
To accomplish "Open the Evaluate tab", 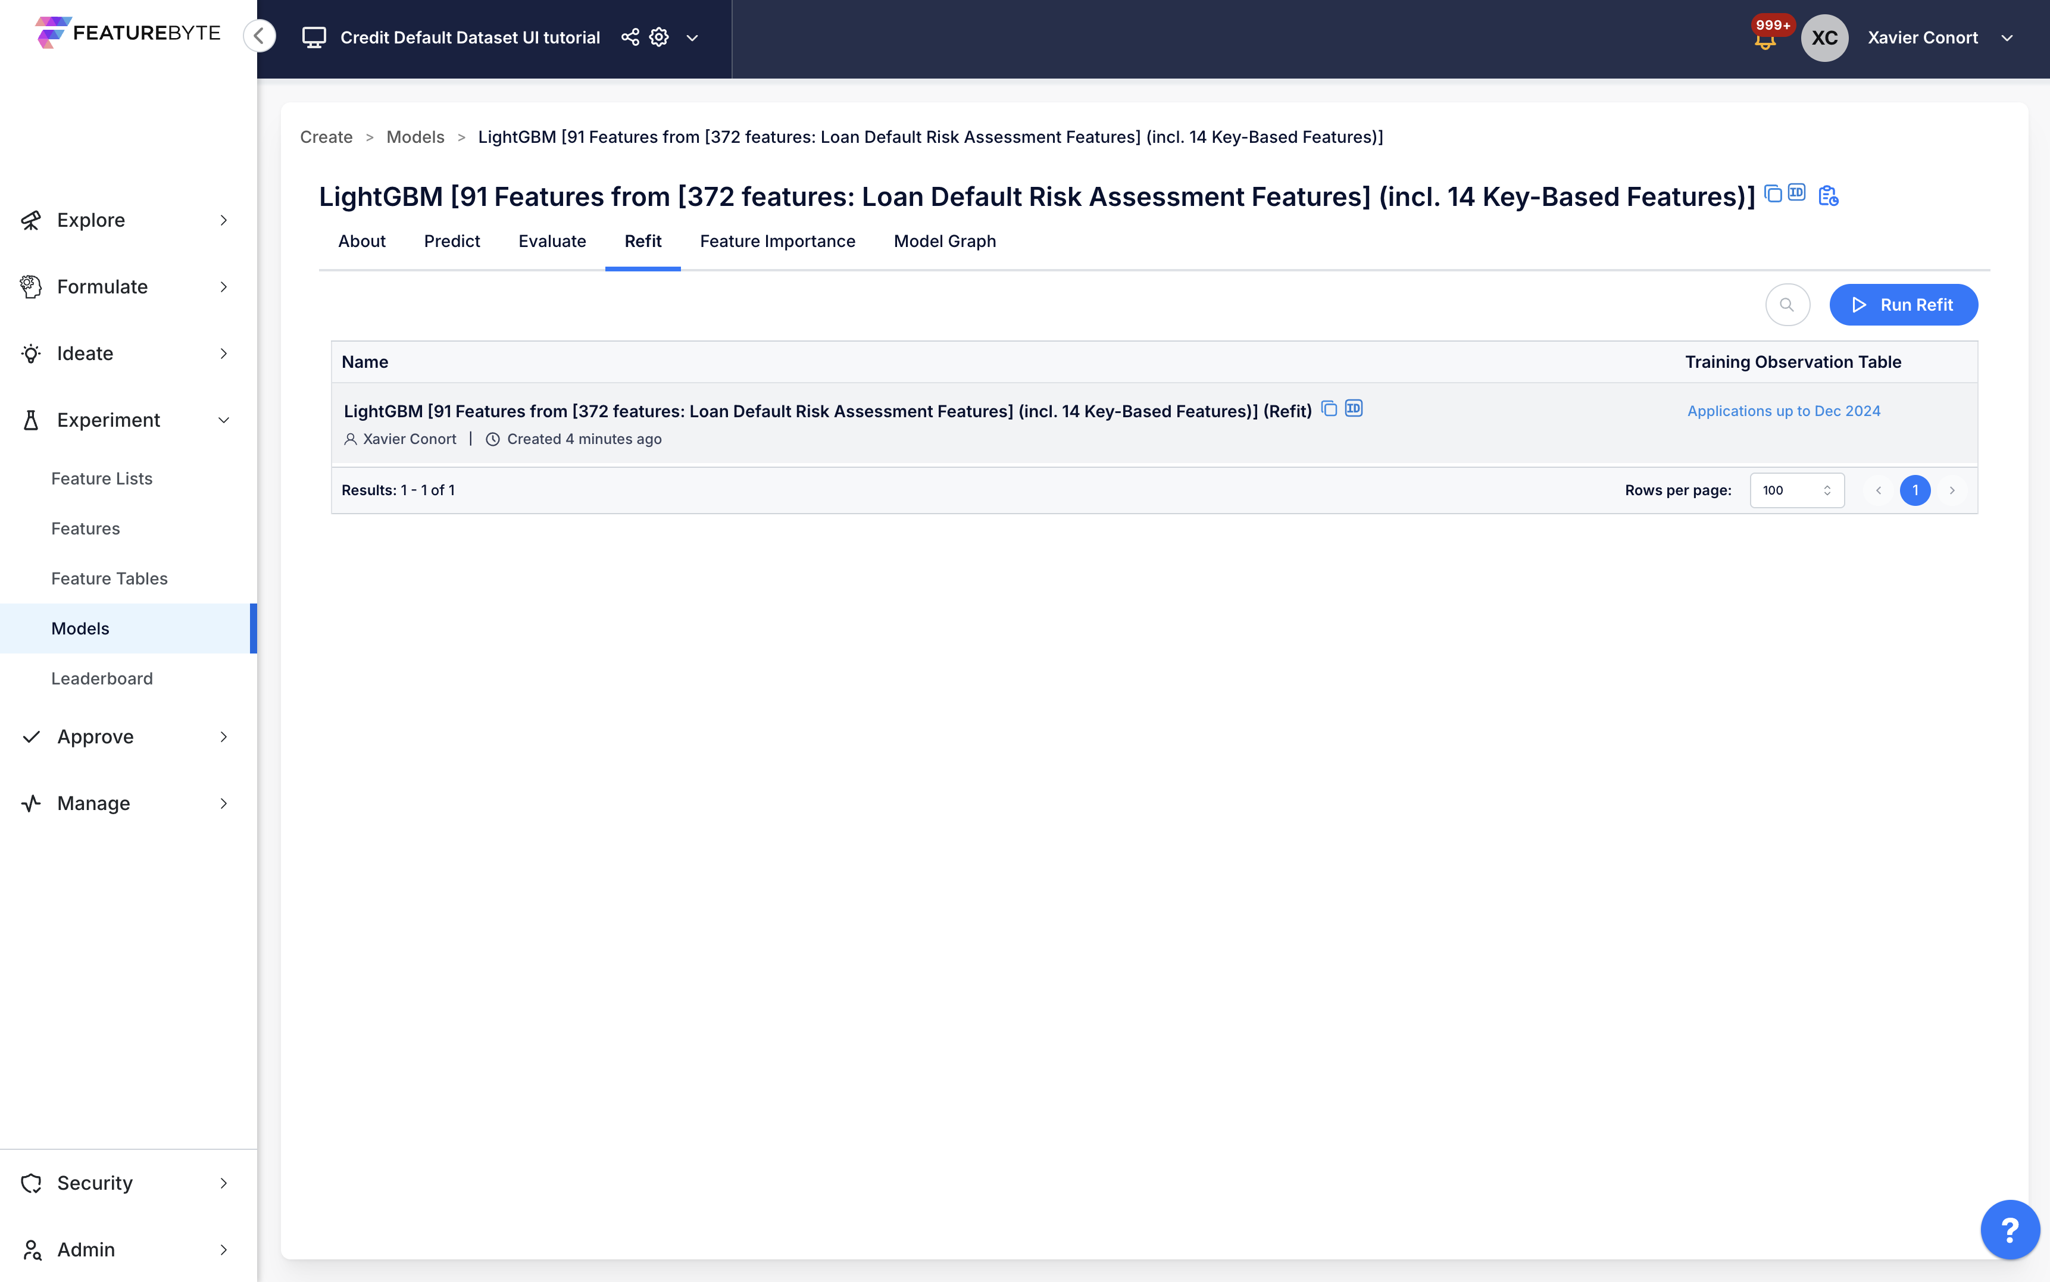I will (x=552, y=242).
